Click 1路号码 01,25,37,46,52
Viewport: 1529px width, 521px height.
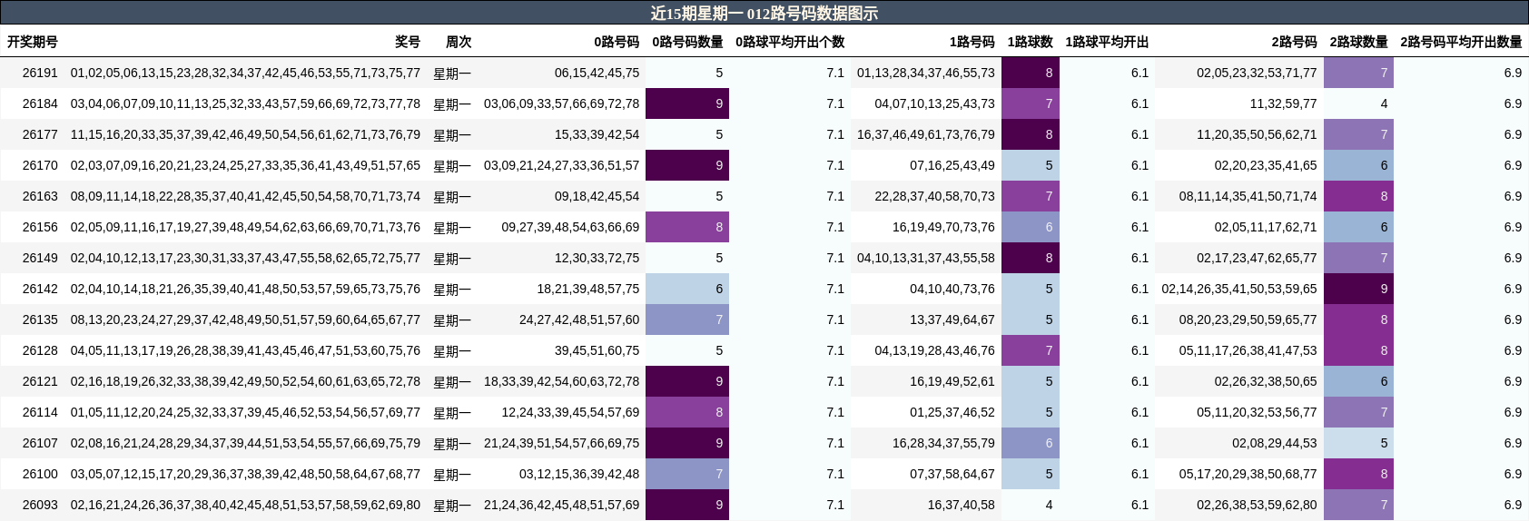952,412
